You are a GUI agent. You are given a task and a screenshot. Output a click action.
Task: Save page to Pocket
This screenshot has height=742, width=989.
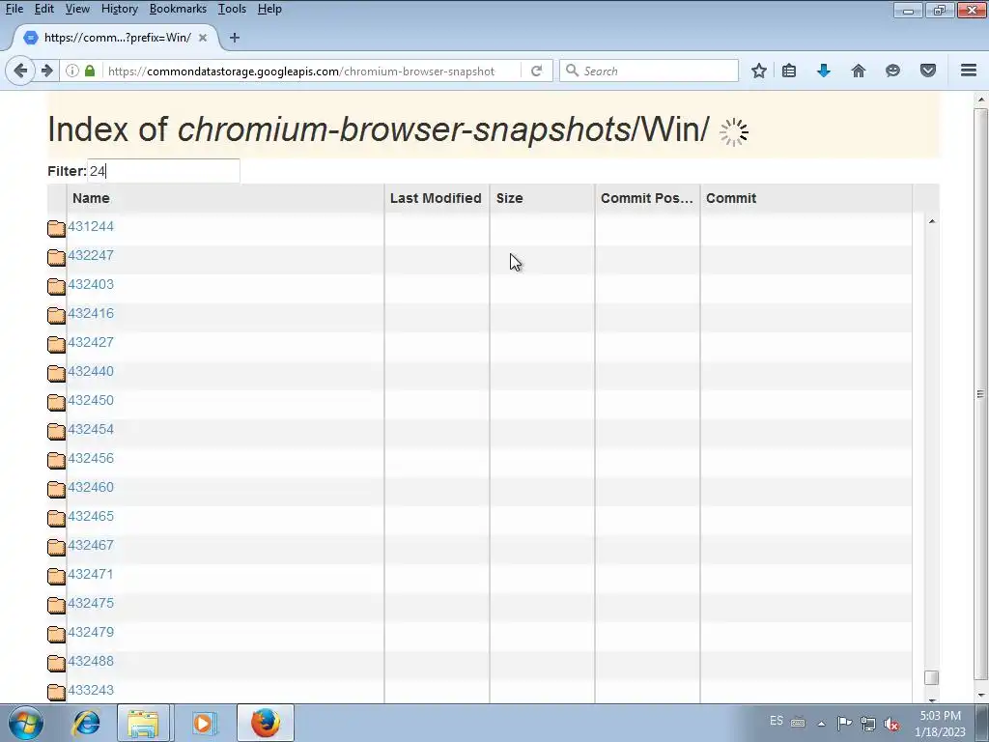tap(928, 71)
